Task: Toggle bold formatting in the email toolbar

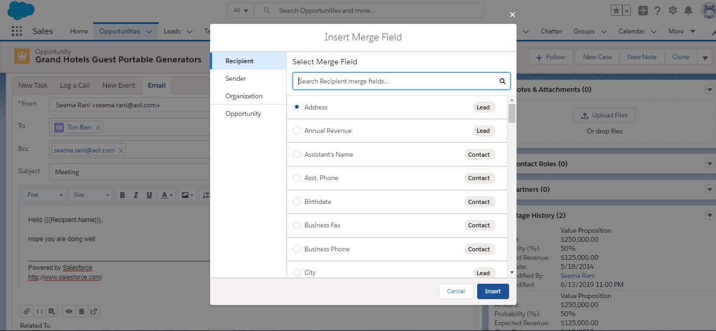Action: pos(122,194)
